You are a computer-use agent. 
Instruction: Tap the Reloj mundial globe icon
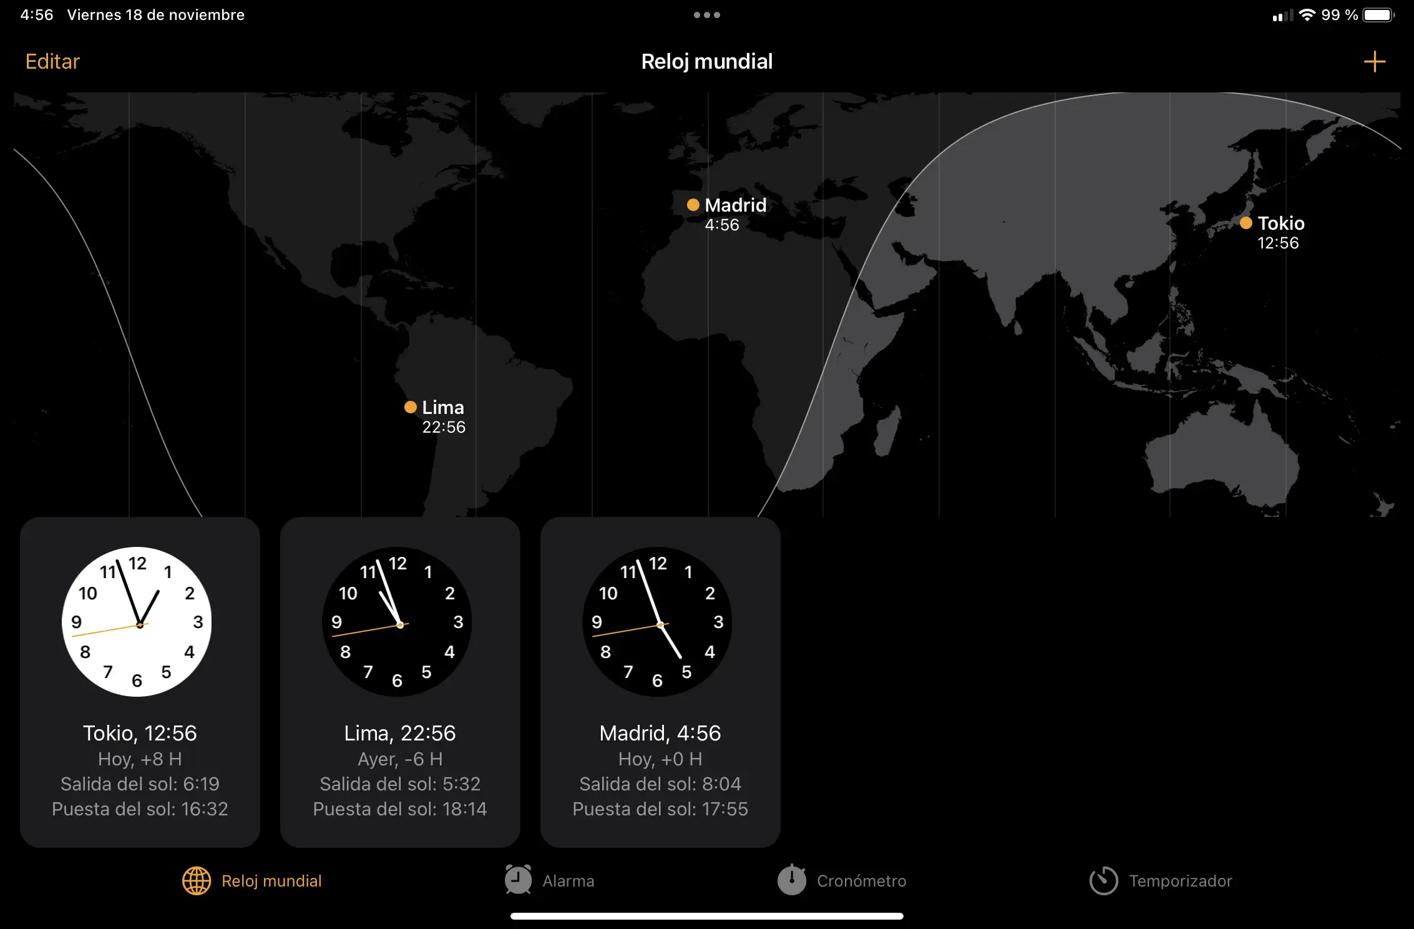[197, 881]
